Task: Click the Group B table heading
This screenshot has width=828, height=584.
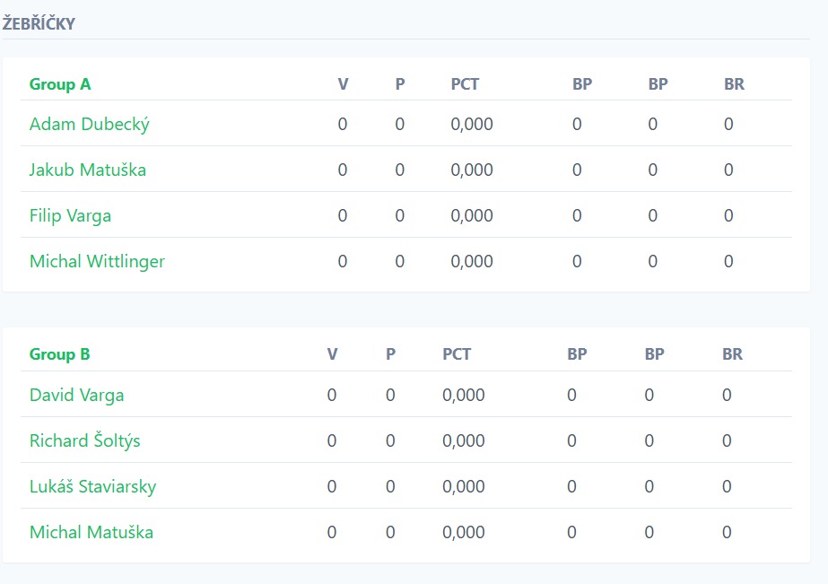Action: 59,354
